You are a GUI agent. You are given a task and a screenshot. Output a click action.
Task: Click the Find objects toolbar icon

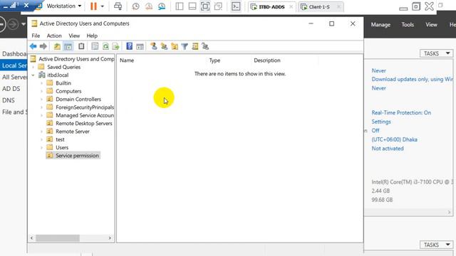point(195,46)
